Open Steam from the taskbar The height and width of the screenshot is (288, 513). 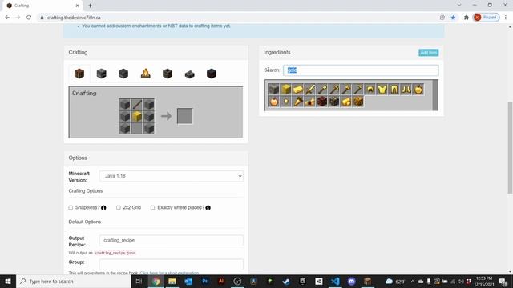286,281
